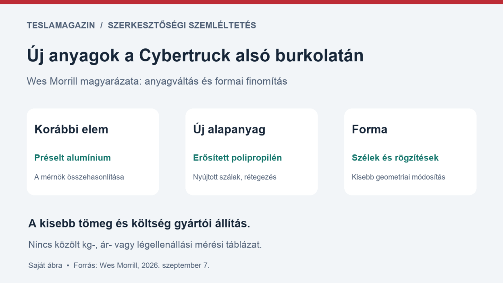This screenshot has height=283, width=503.
Task: Click the 'Nincs közölt kg-, ár-' sentence
Action: [145, 245]
